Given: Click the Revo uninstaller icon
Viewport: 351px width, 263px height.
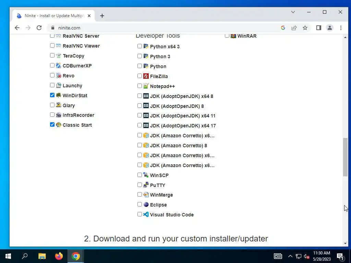Looking at the screenshot, I should [x=59, y=75].
